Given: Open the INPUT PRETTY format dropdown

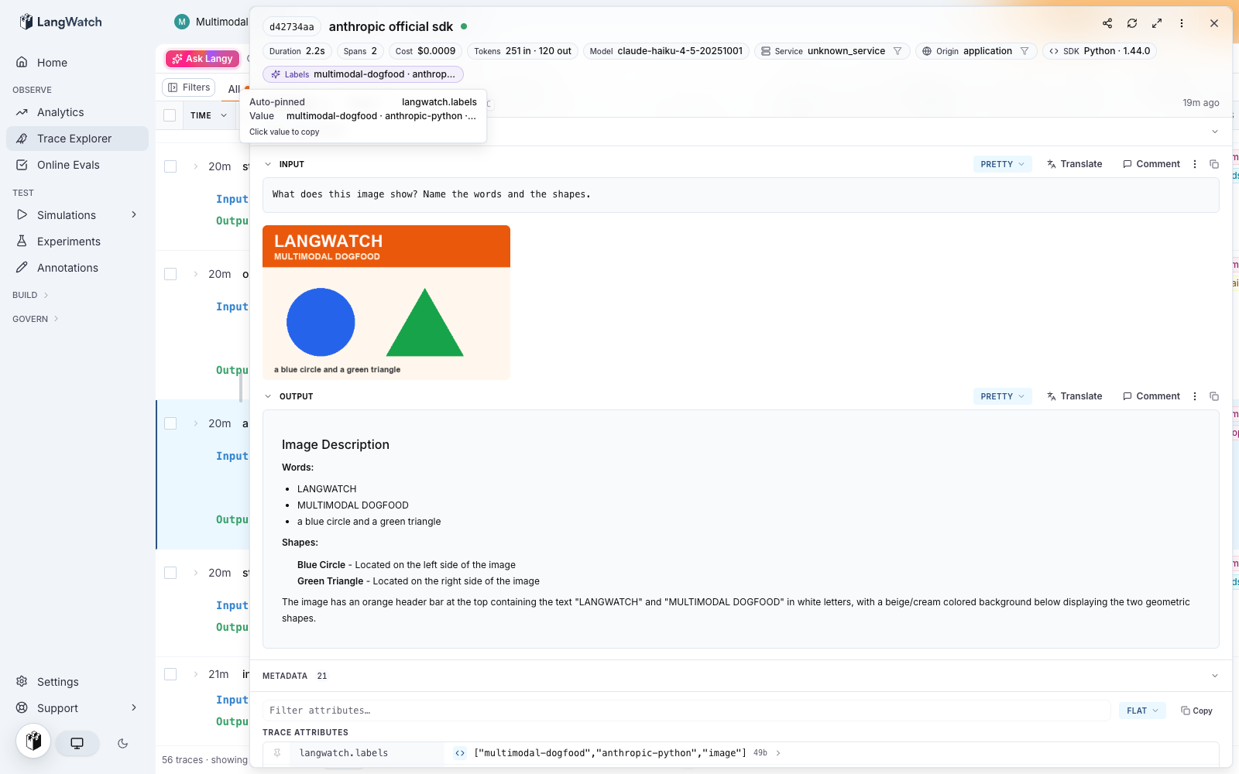Looking at the screenshot, I should coord(1002,164).
